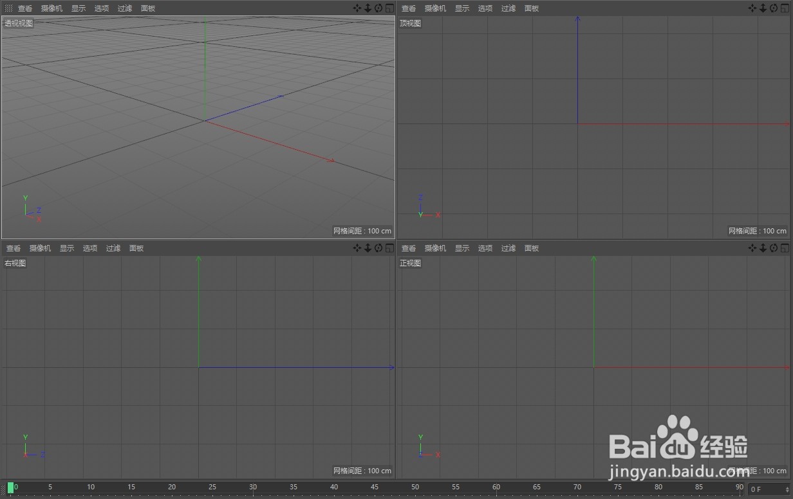
Task: Click 网格间距 : 100 cm text in perspective view
Action: (362, 231)
